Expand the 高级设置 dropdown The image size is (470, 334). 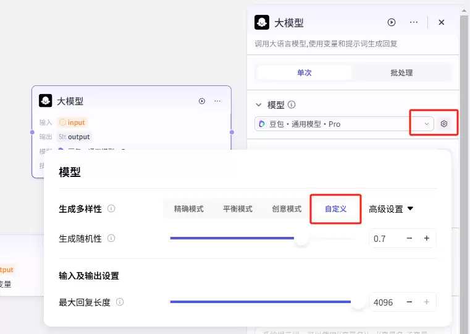pyautogui.click(x=391, y=209)
